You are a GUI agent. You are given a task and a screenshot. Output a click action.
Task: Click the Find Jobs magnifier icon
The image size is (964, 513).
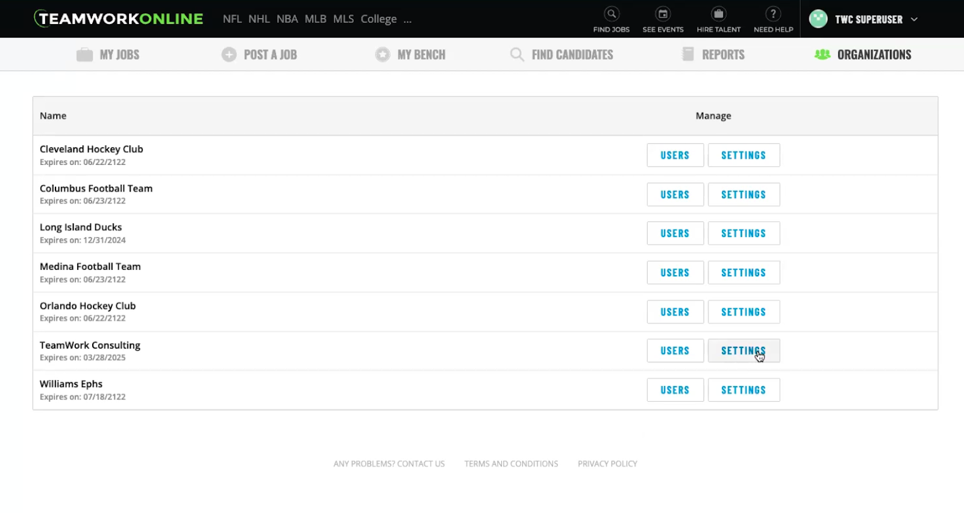pyautogui.click(x=612, y=14)
